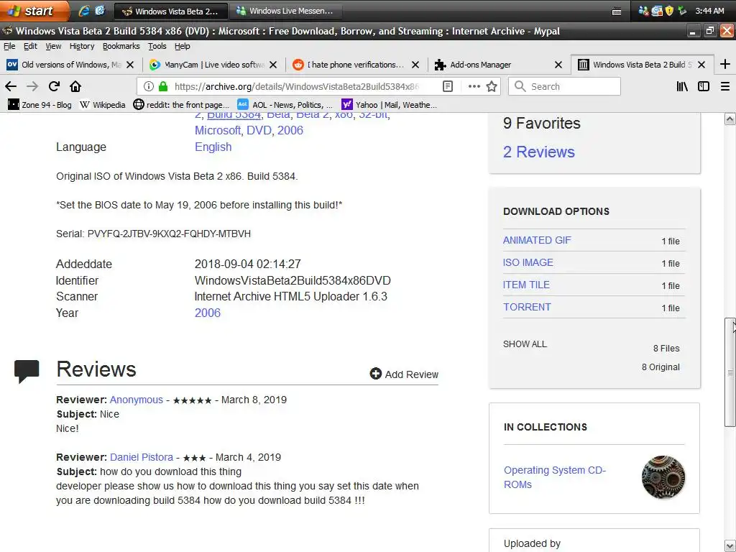This screenshot has width=736, height=552.
Task: Click the address bar URL field
Action: [x=295, y=86]
